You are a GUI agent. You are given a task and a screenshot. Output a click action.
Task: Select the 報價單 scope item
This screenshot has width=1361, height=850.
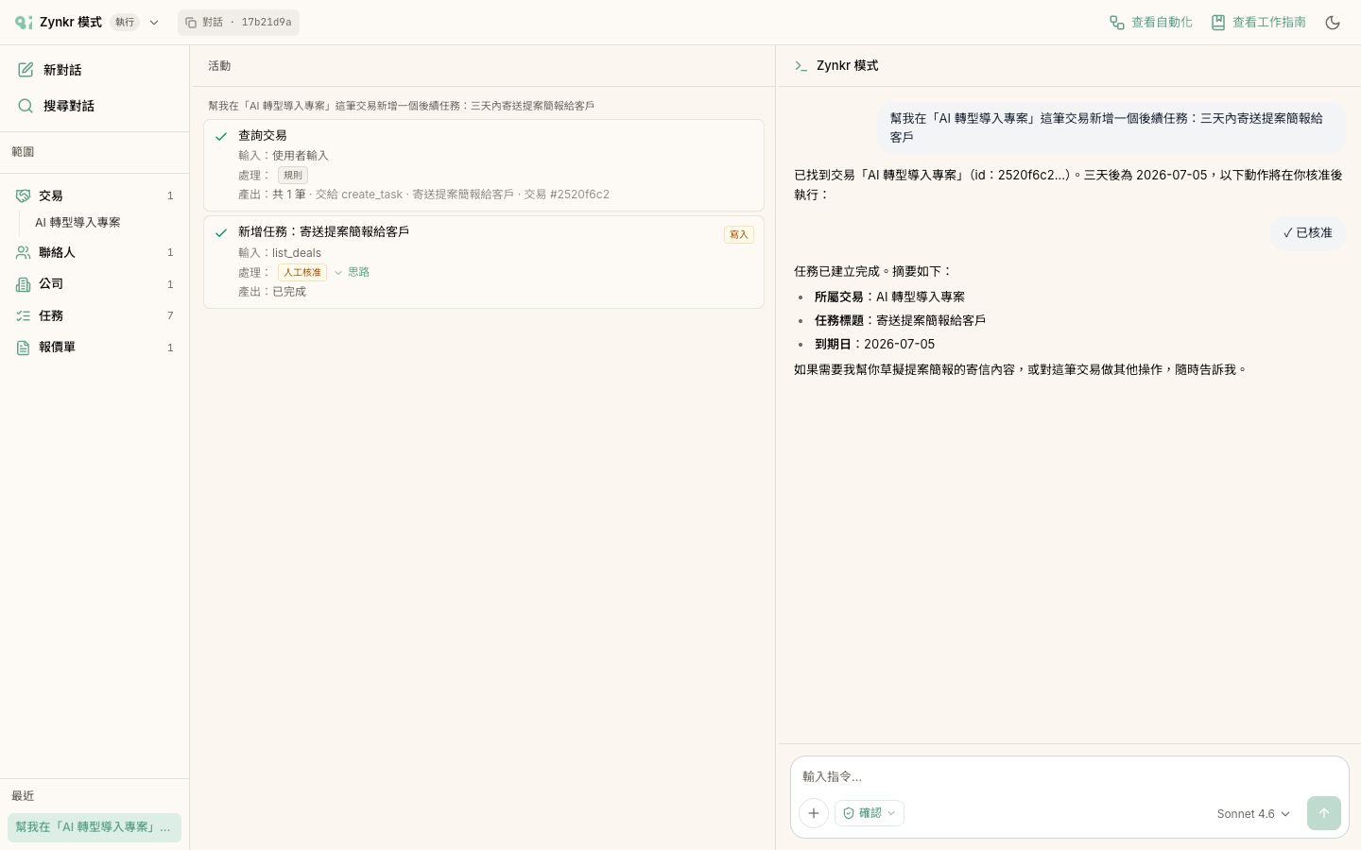(95, 348)
